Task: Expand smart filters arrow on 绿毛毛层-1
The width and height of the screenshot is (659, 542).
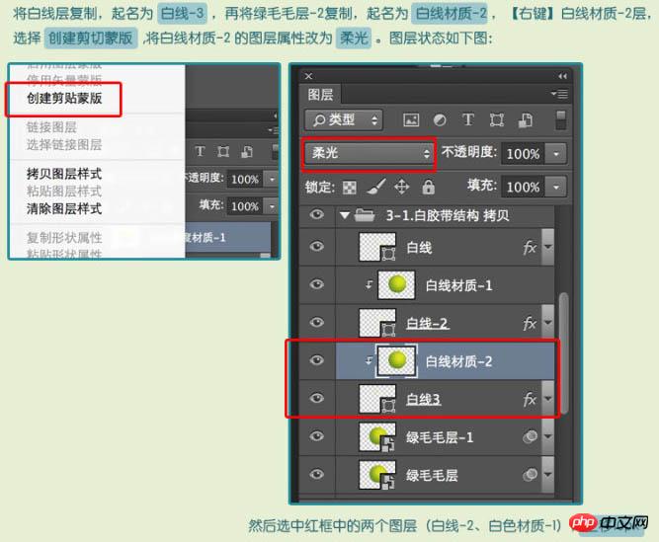Action: pyautogui.click(x=547, y=436)
